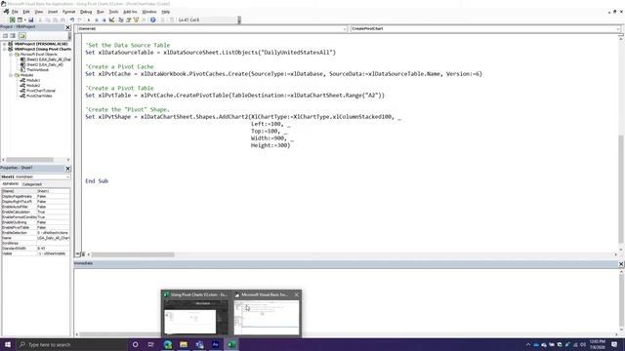Open the (General) object dropdown

click(x=345, y=28)
